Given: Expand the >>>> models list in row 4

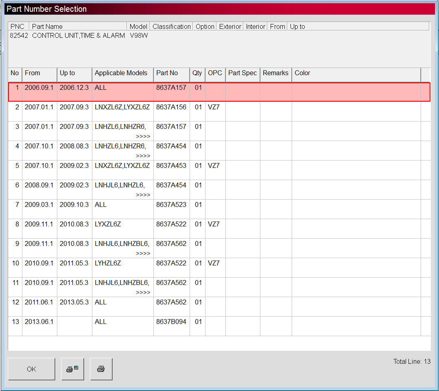Looking at the screenshot, I should click(x=143, y=156).
